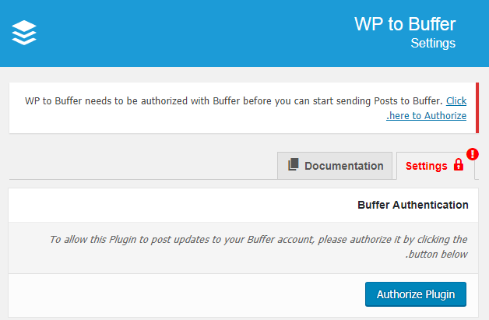
Task: Click the 'WP to Buffer' header title
Action: pyautogui.click(x=405, y=24)
